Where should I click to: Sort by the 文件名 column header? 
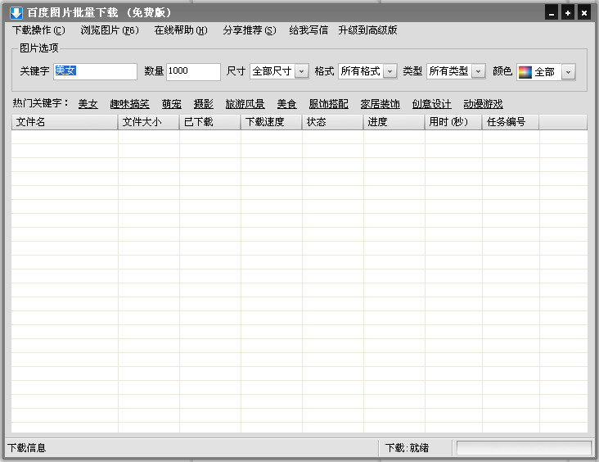65,122
